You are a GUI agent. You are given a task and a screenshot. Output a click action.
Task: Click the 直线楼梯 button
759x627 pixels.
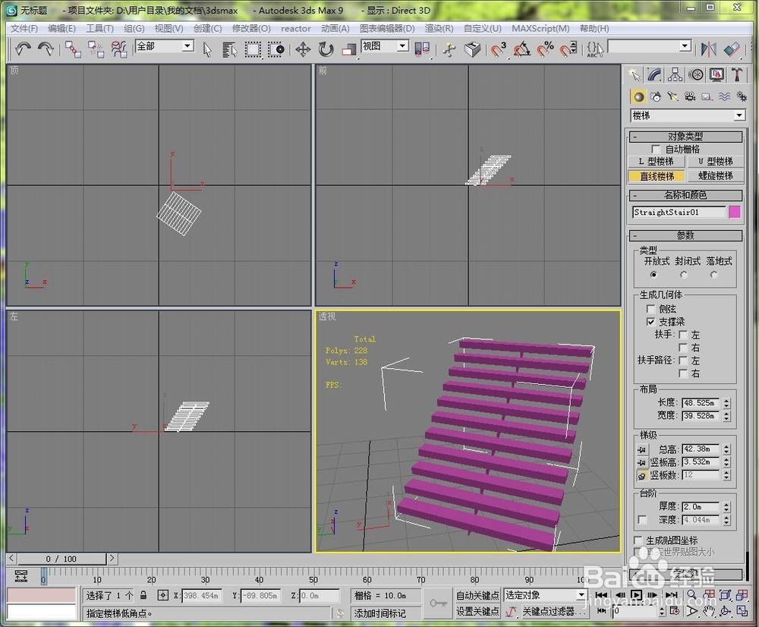click(x=657, y=176)
